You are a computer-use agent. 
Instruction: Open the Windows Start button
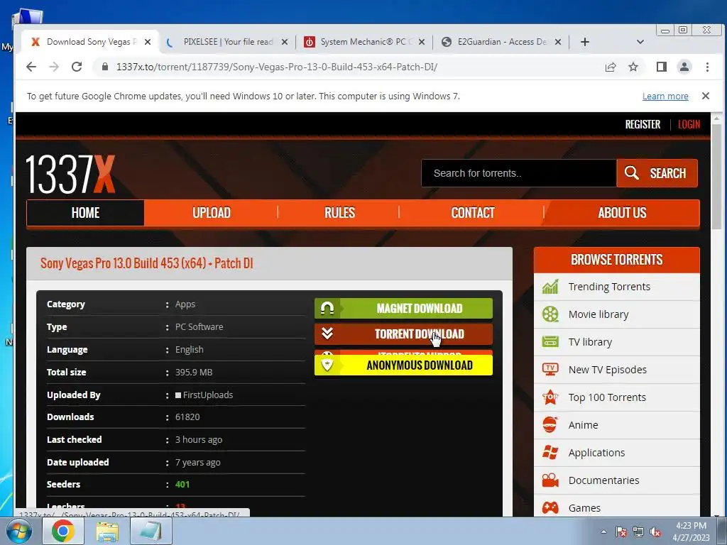[18, 531]
